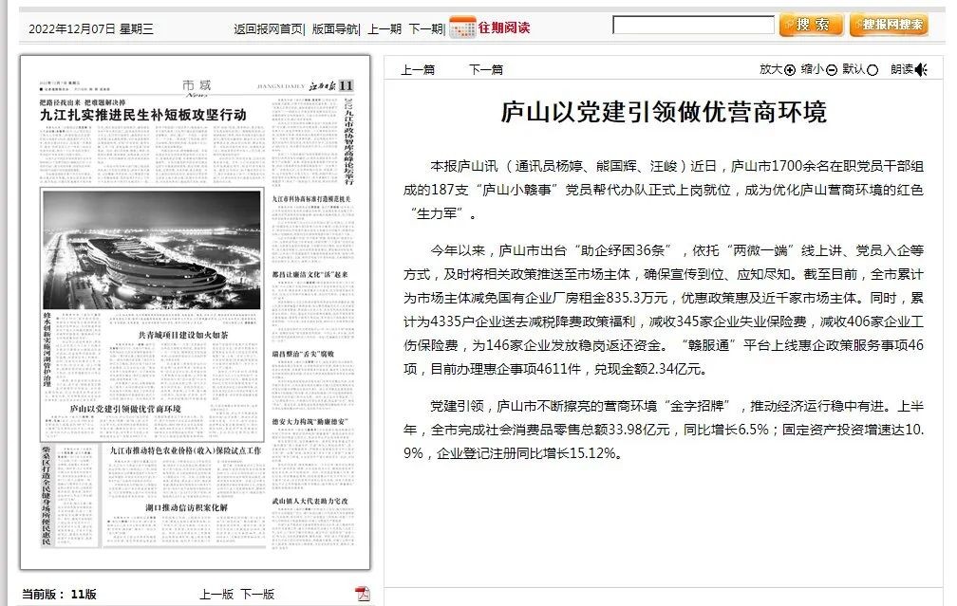Viewport: 957px width, 606px height.
Task: Go to 下一版 next page
Action: 257,594
